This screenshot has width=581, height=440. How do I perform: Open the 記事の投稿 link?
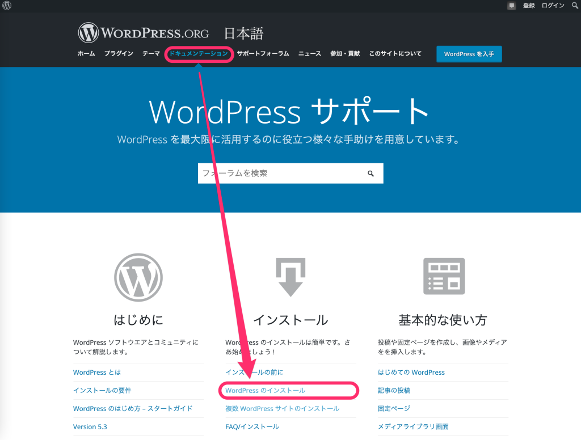click(x=394, y=391)
